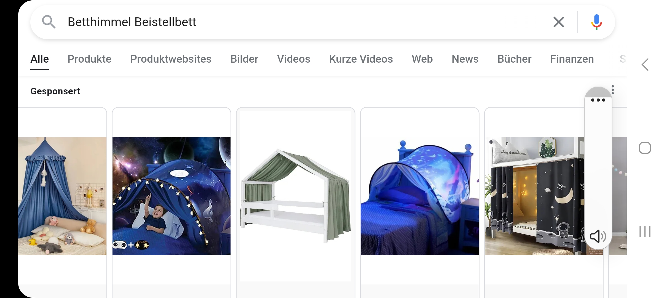The height and width of the screenshot is (298, 664).
Task: Switch to the Produkte tab
Action: (89, 59)
